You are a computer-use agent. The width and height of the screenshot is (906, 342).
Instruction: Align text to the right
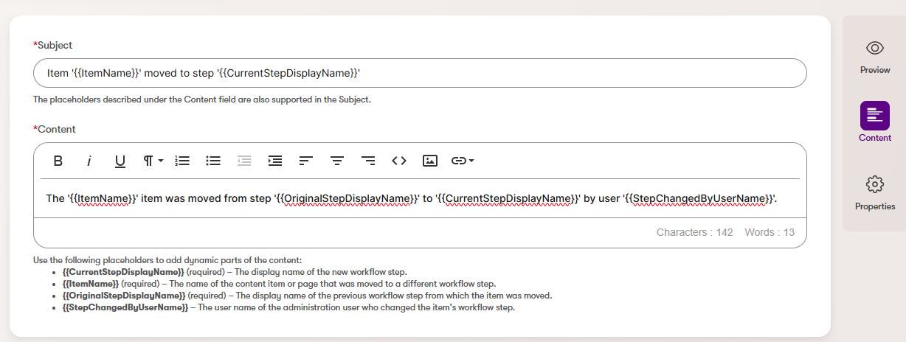pyautogui.click(x=368, y=161)
